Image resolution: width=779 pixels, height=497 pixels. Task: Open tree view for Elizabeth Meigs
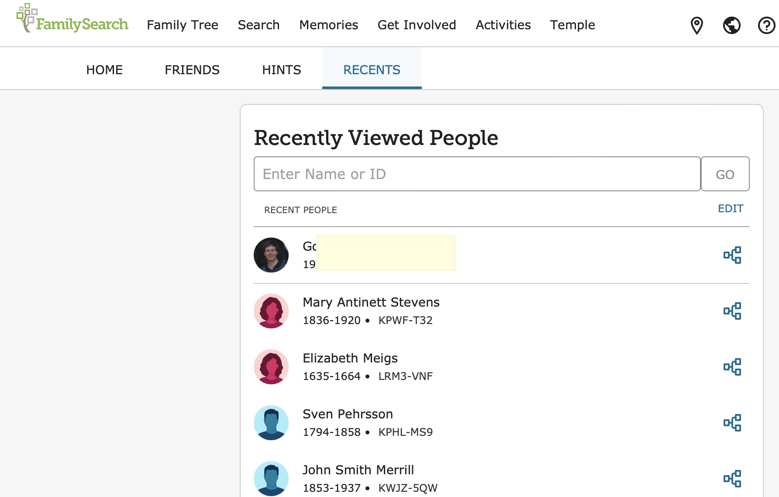click(732, 367)
